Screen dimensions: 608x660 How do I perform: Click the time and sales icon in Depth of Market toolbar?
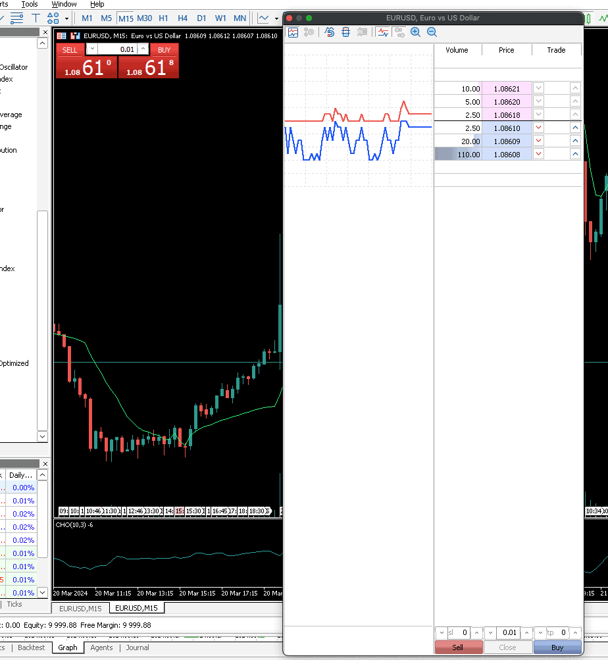309,32
